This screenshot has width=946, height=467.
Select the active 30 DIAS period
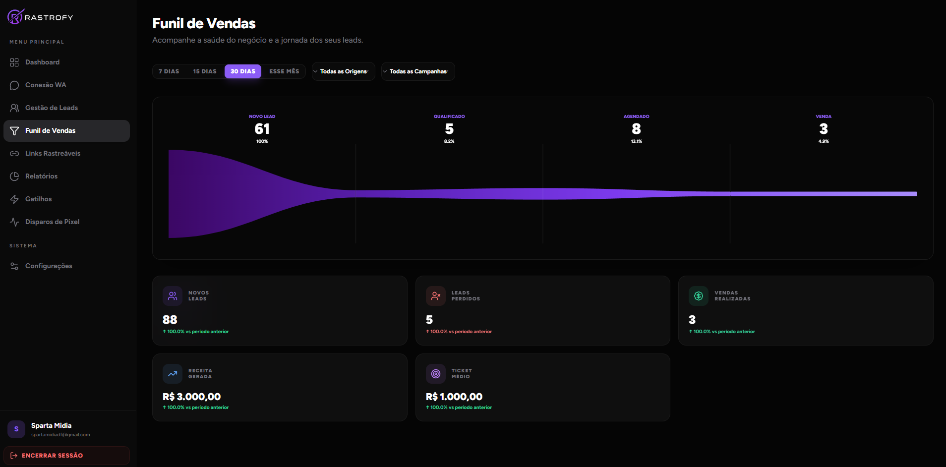coord(243,71)
